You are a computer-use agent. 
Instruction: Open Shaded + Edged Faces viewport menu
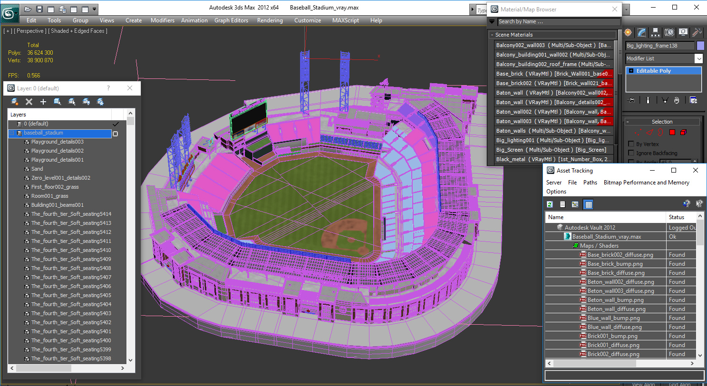point(78,31)
